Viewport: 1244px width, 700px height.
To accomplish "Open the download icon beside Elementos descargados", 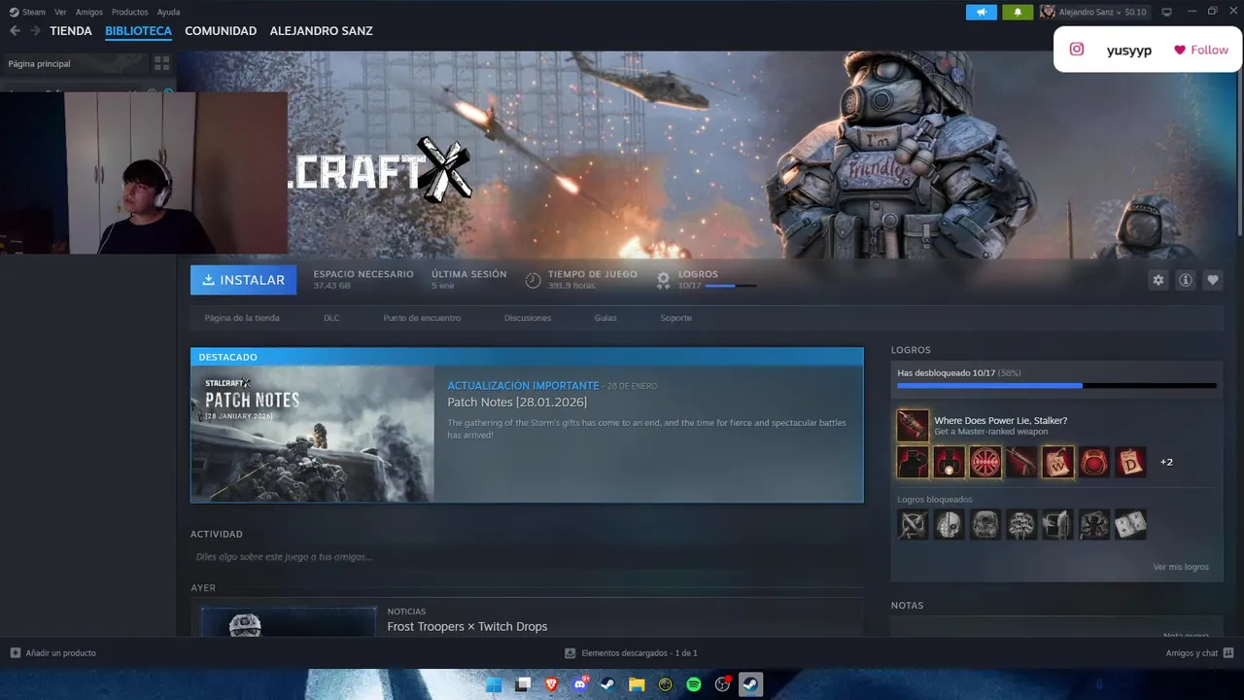I will tap(570, 653).
